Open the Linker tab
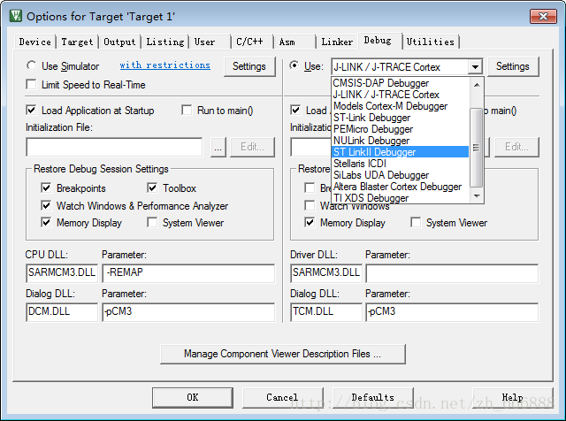 click(x=337, y=42)
